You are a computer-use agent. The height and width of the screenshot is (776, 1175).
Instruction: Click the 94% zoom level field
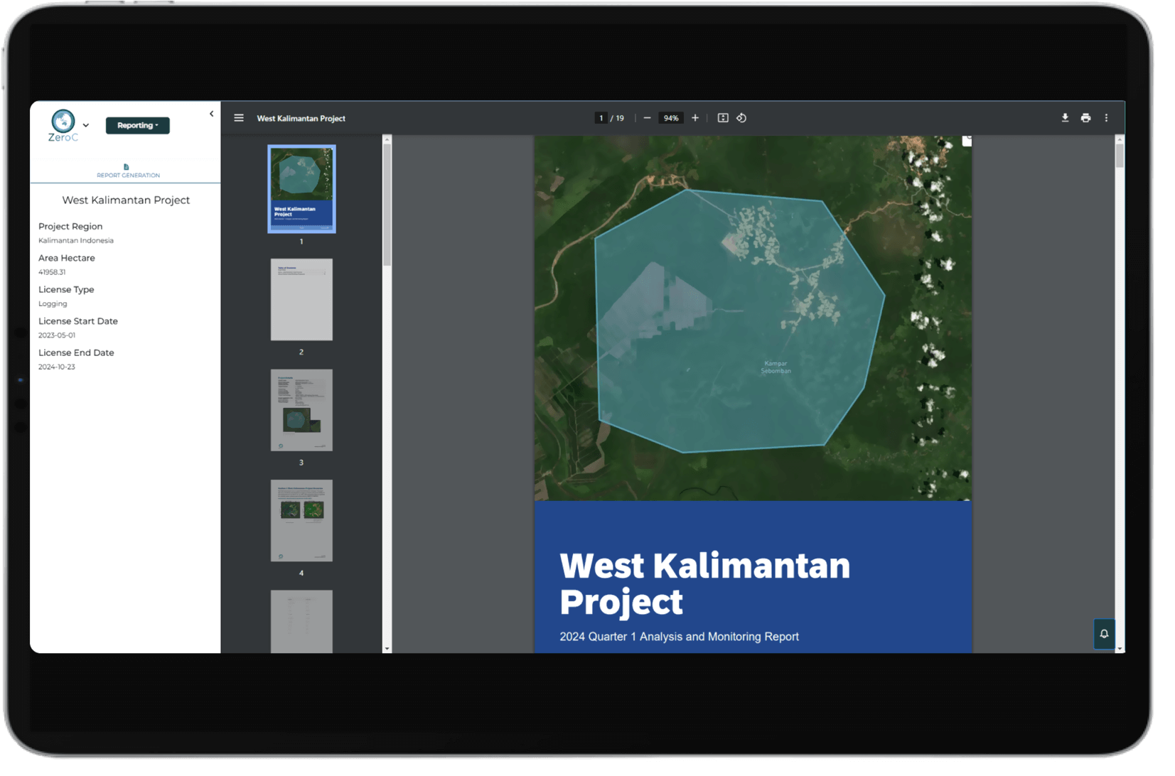coord(670,118)
